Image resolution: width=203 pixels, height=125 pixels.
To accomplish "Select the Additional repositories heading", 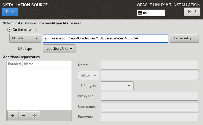I will tap(21, 57).
